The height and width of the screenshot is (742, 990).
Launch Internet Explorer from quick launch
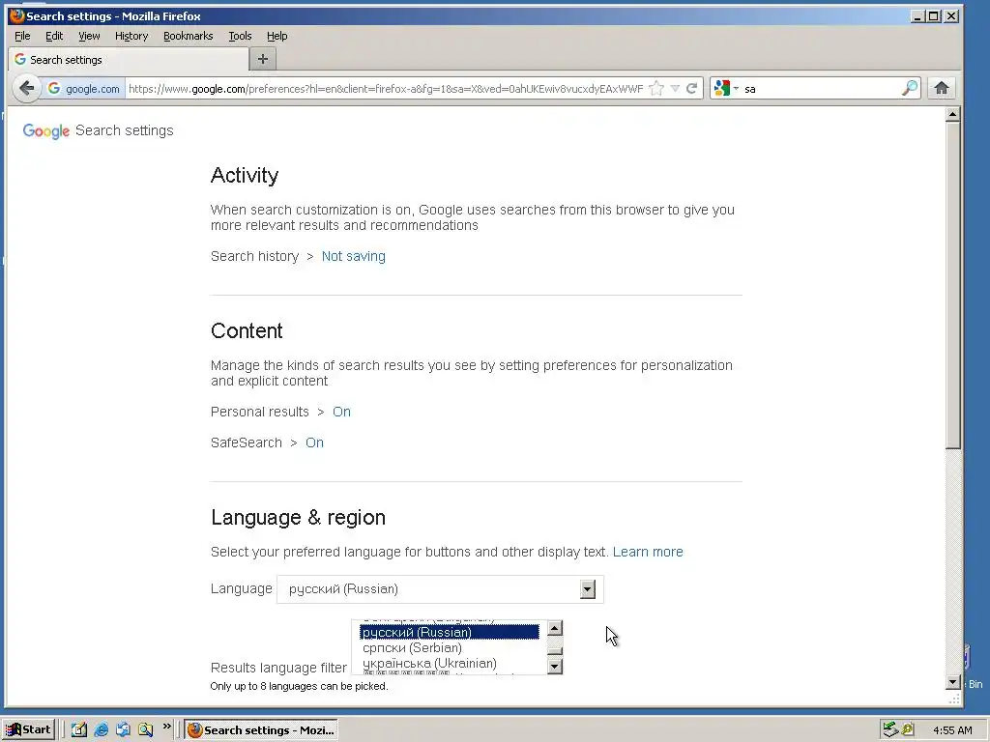[x=101, y=729]
